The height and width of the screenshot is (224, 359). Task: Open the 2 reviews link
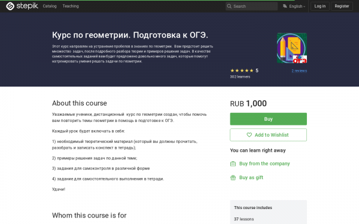tap(299, 71)
